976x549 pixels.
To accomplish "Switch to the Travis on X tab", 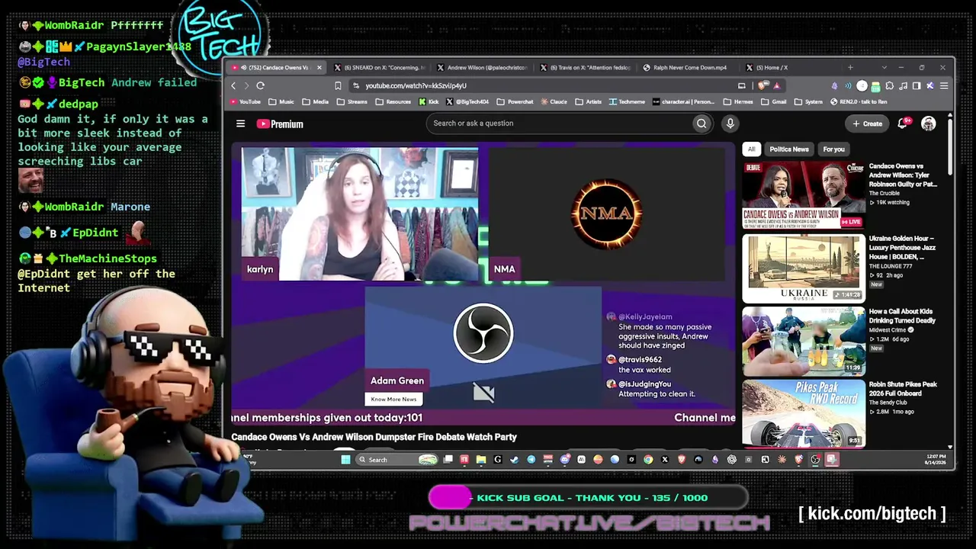I will click(x=585, y=68).
